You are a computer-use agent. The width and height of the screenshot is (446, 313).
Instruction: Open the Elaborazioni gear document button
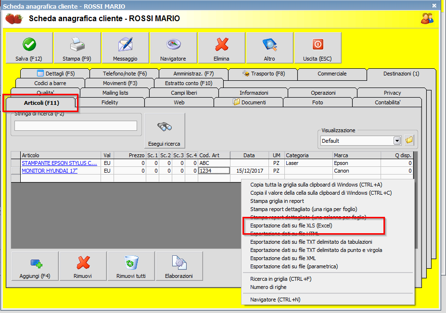point(179,266)
